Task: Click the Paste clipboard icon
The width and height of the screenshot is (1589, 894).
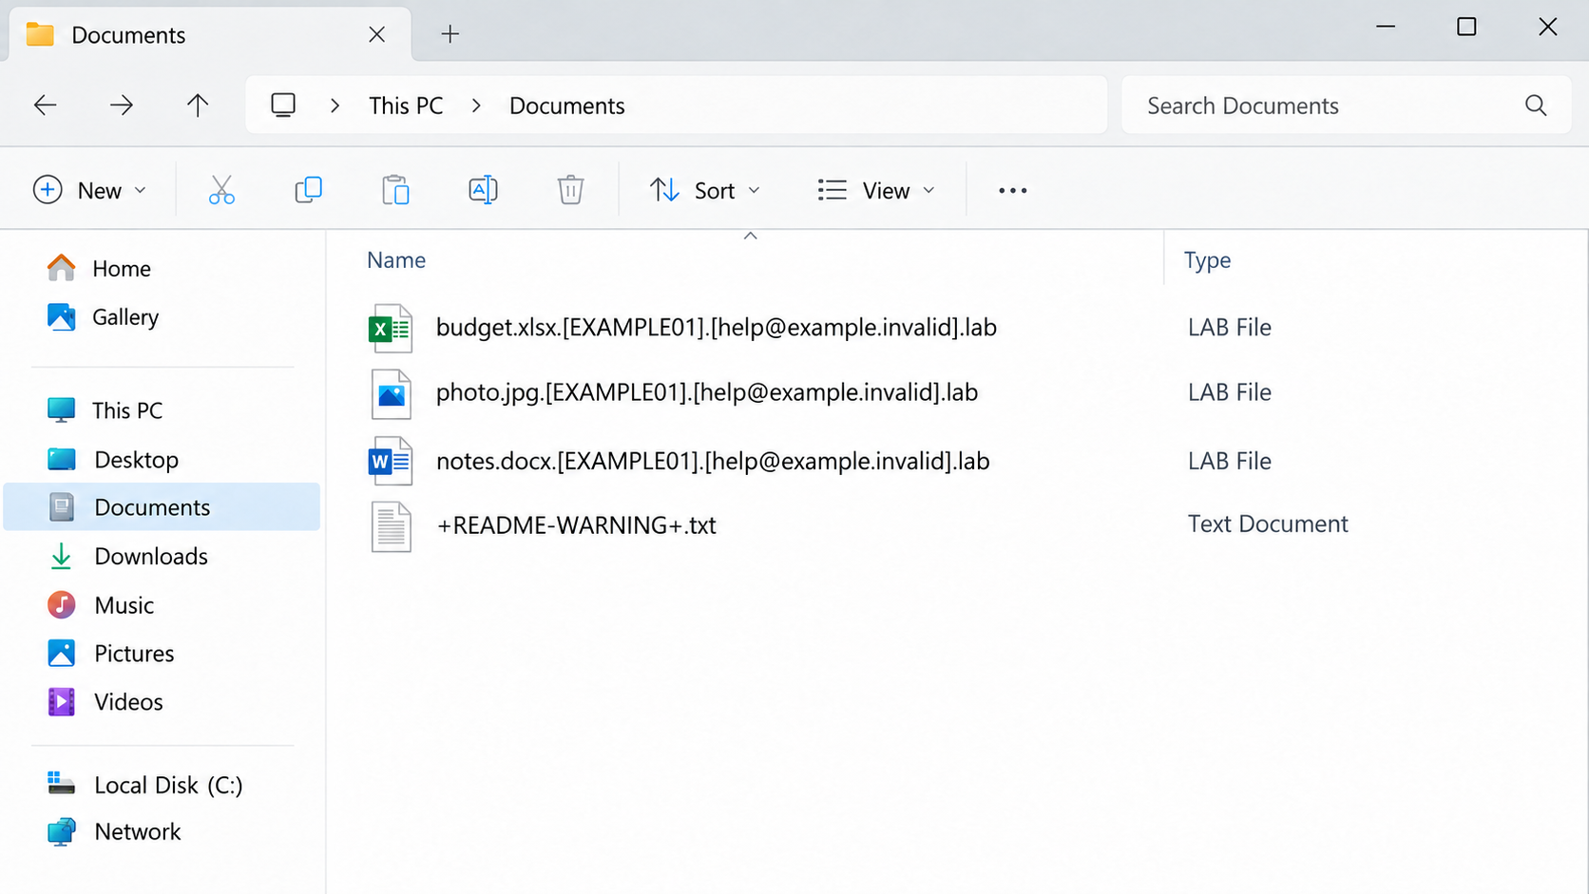Action: 395,190
